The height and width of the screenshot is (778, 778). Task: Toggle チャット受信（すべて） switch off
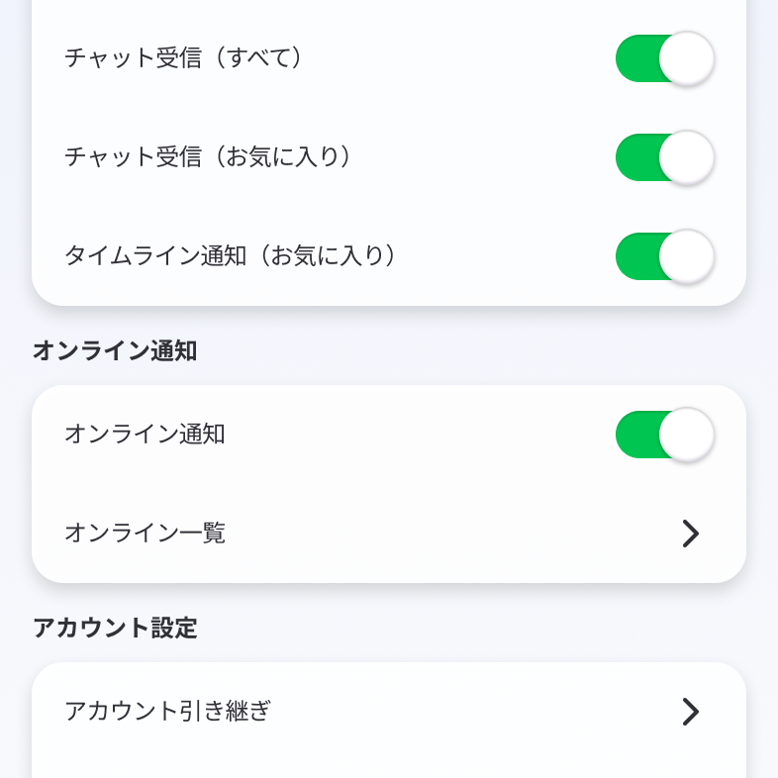664,58
